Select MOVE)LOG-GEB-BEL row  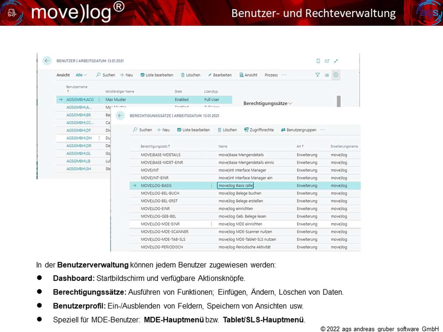pos(245,216)
